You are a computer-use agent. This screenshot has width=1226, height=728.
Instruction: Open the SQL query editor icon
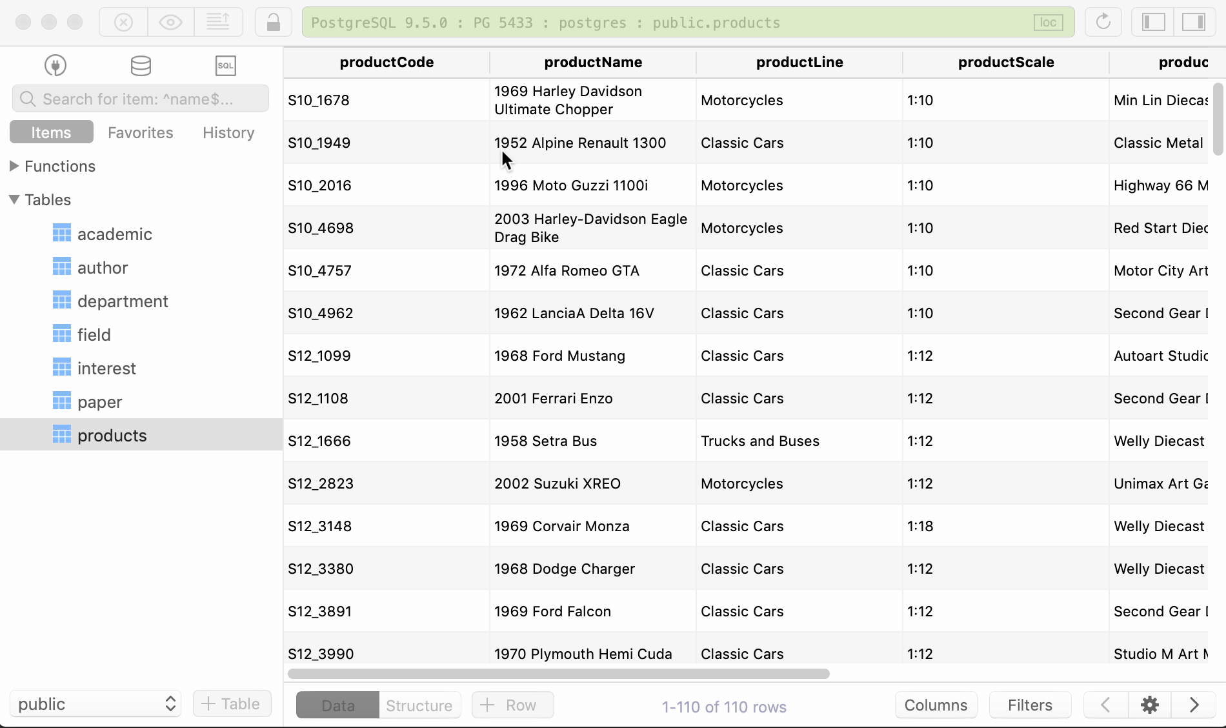coord(226,65)
